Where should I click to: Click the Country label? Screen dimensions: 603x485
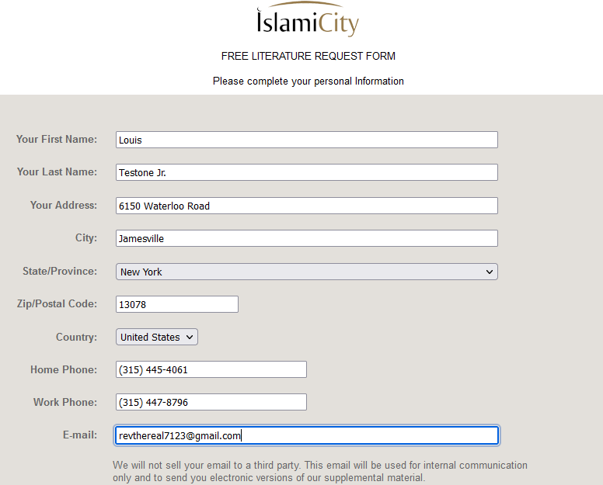click(76, 337)
